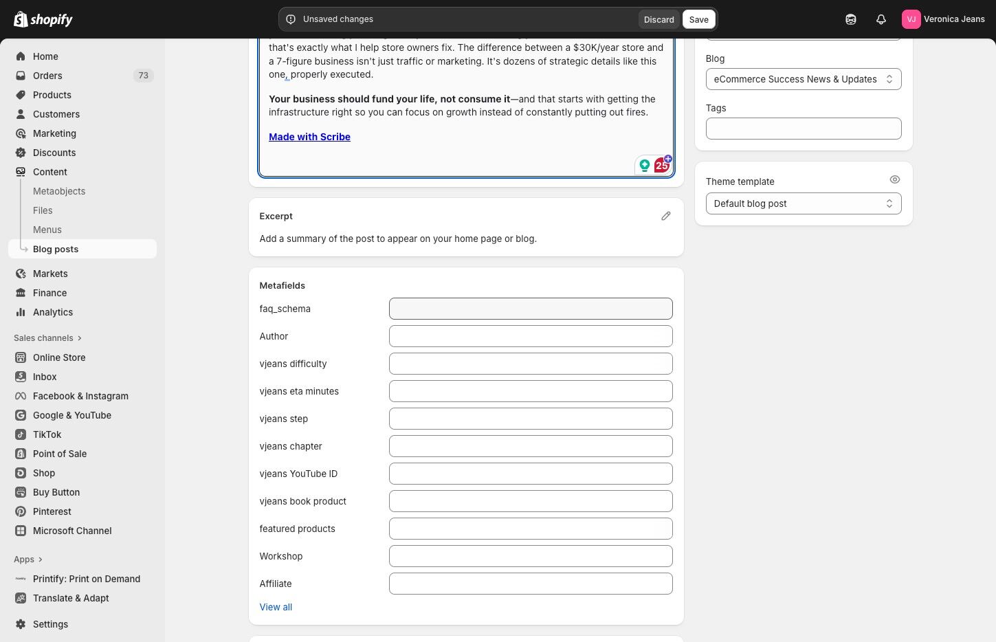996x642 pixels.
Task: Click the Grammarly icon in editor
Action: [644, 165]
